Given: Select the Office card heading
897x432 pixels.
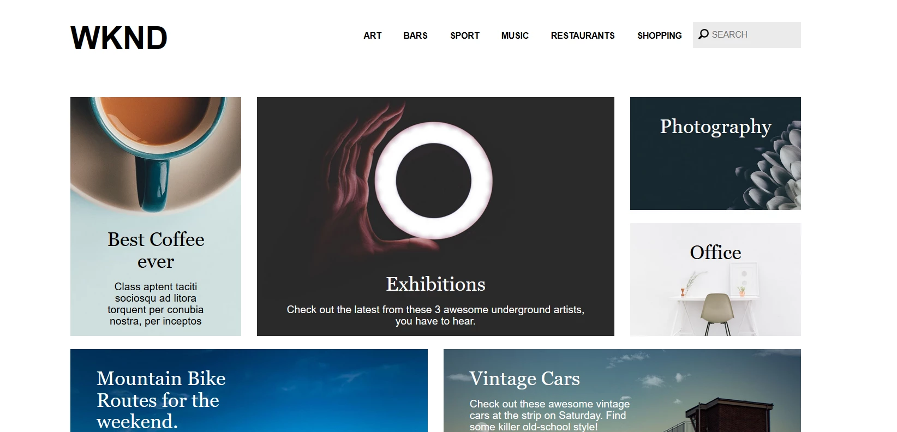Looking at the screenshot, I should click(x=715, y=253).
